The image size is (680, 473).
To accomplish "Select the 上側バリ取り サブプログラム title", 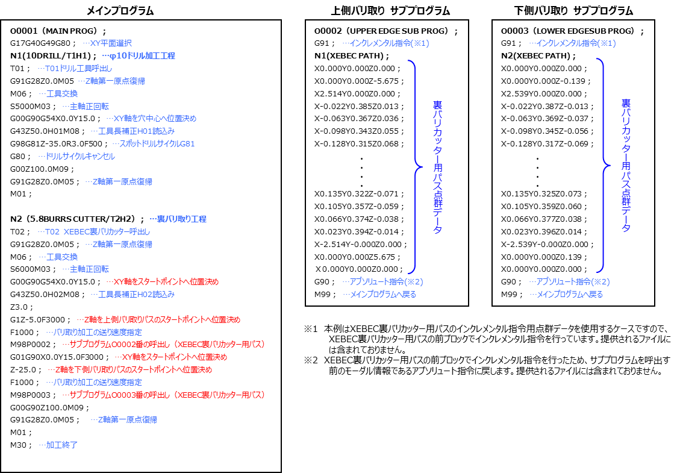I will pos(390,11).
